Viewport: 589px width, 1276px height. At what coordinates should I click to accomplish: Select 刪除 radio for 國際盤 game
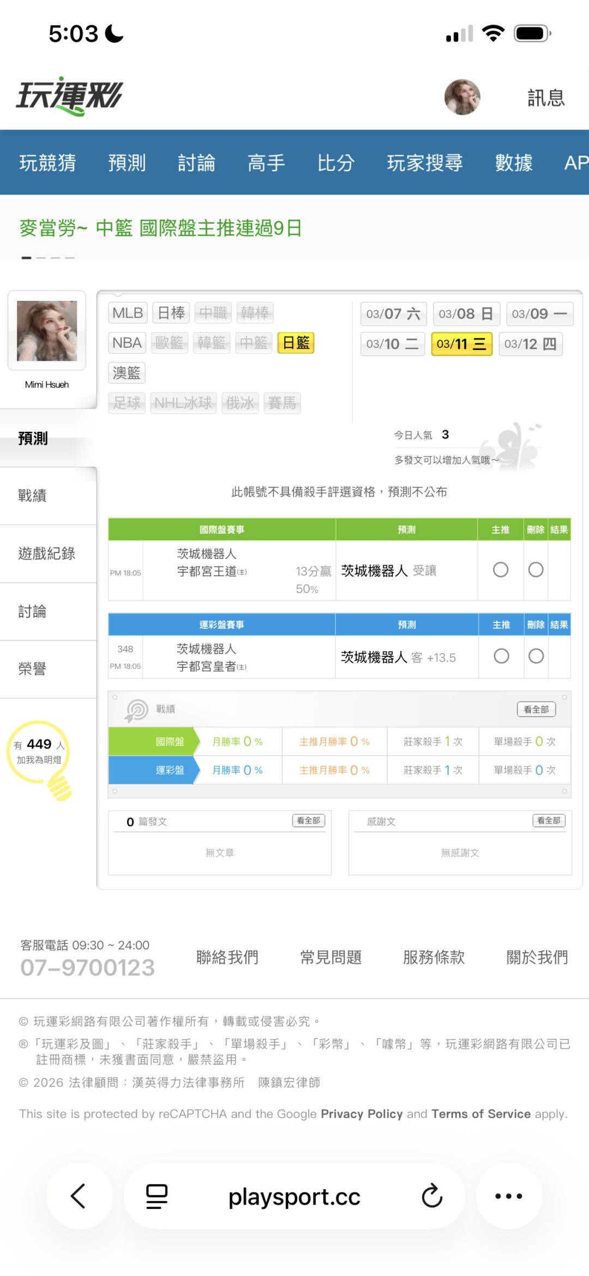click(536, 570)
